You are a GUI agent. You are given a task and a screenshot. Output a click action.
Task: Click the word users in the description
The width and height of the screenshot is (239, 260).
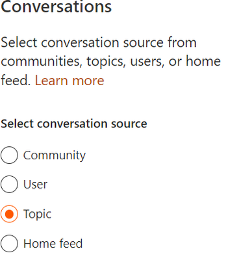(147, 62)
